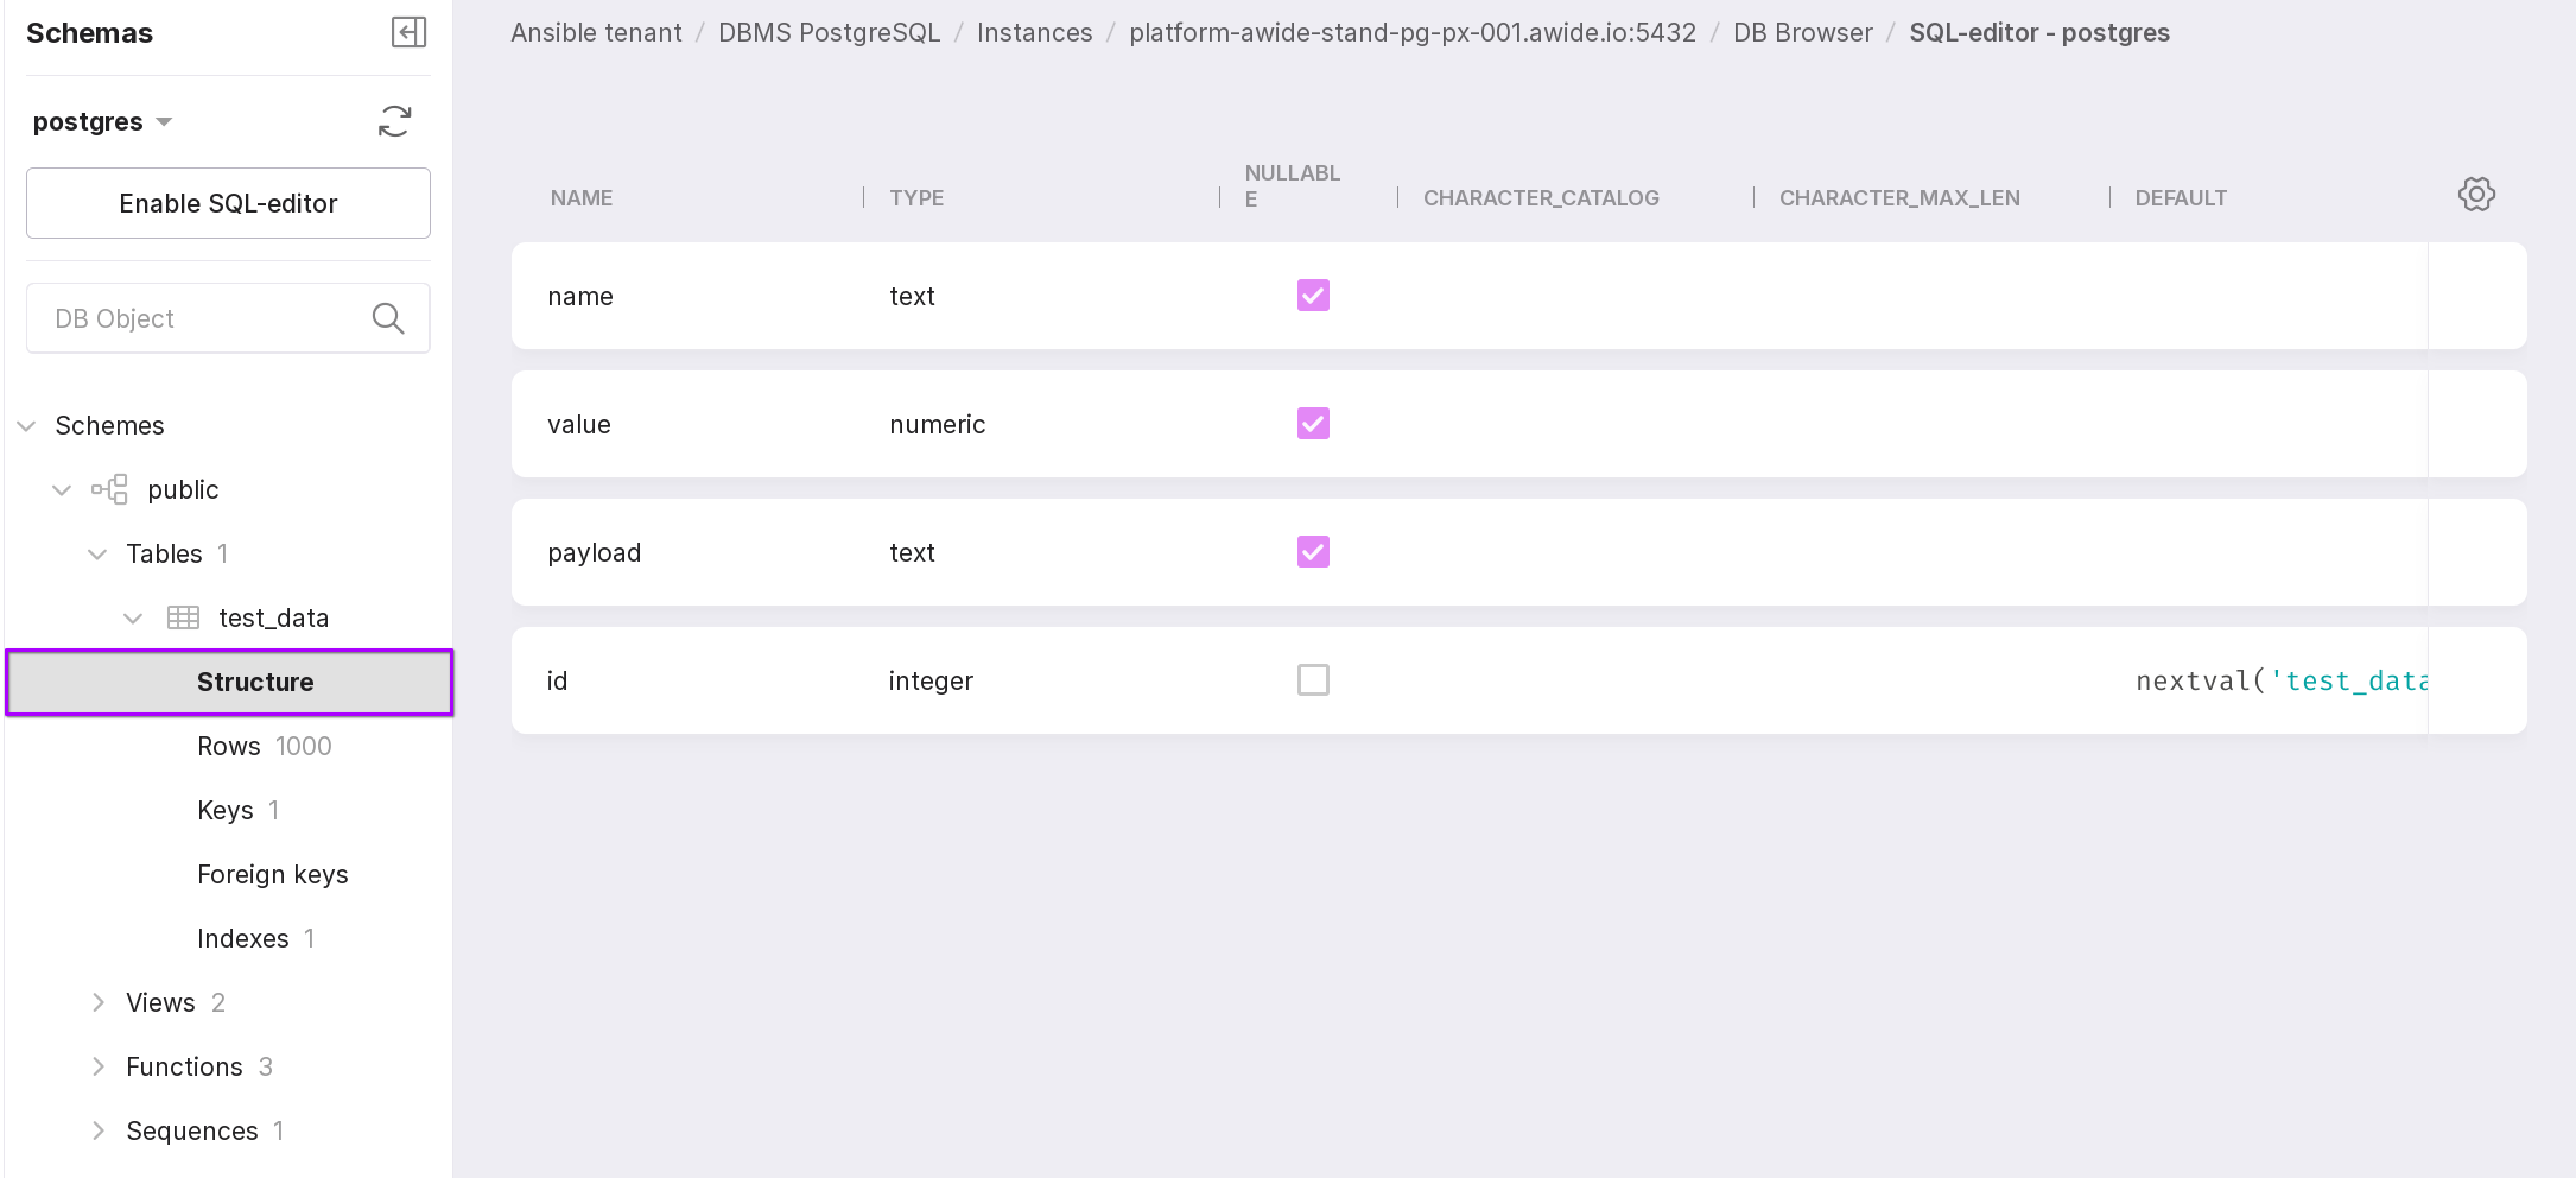Viewport: 2576px width, 1178px height.
Task: Click the Enable SQL-editor button
Action: [x=228, y=204]
